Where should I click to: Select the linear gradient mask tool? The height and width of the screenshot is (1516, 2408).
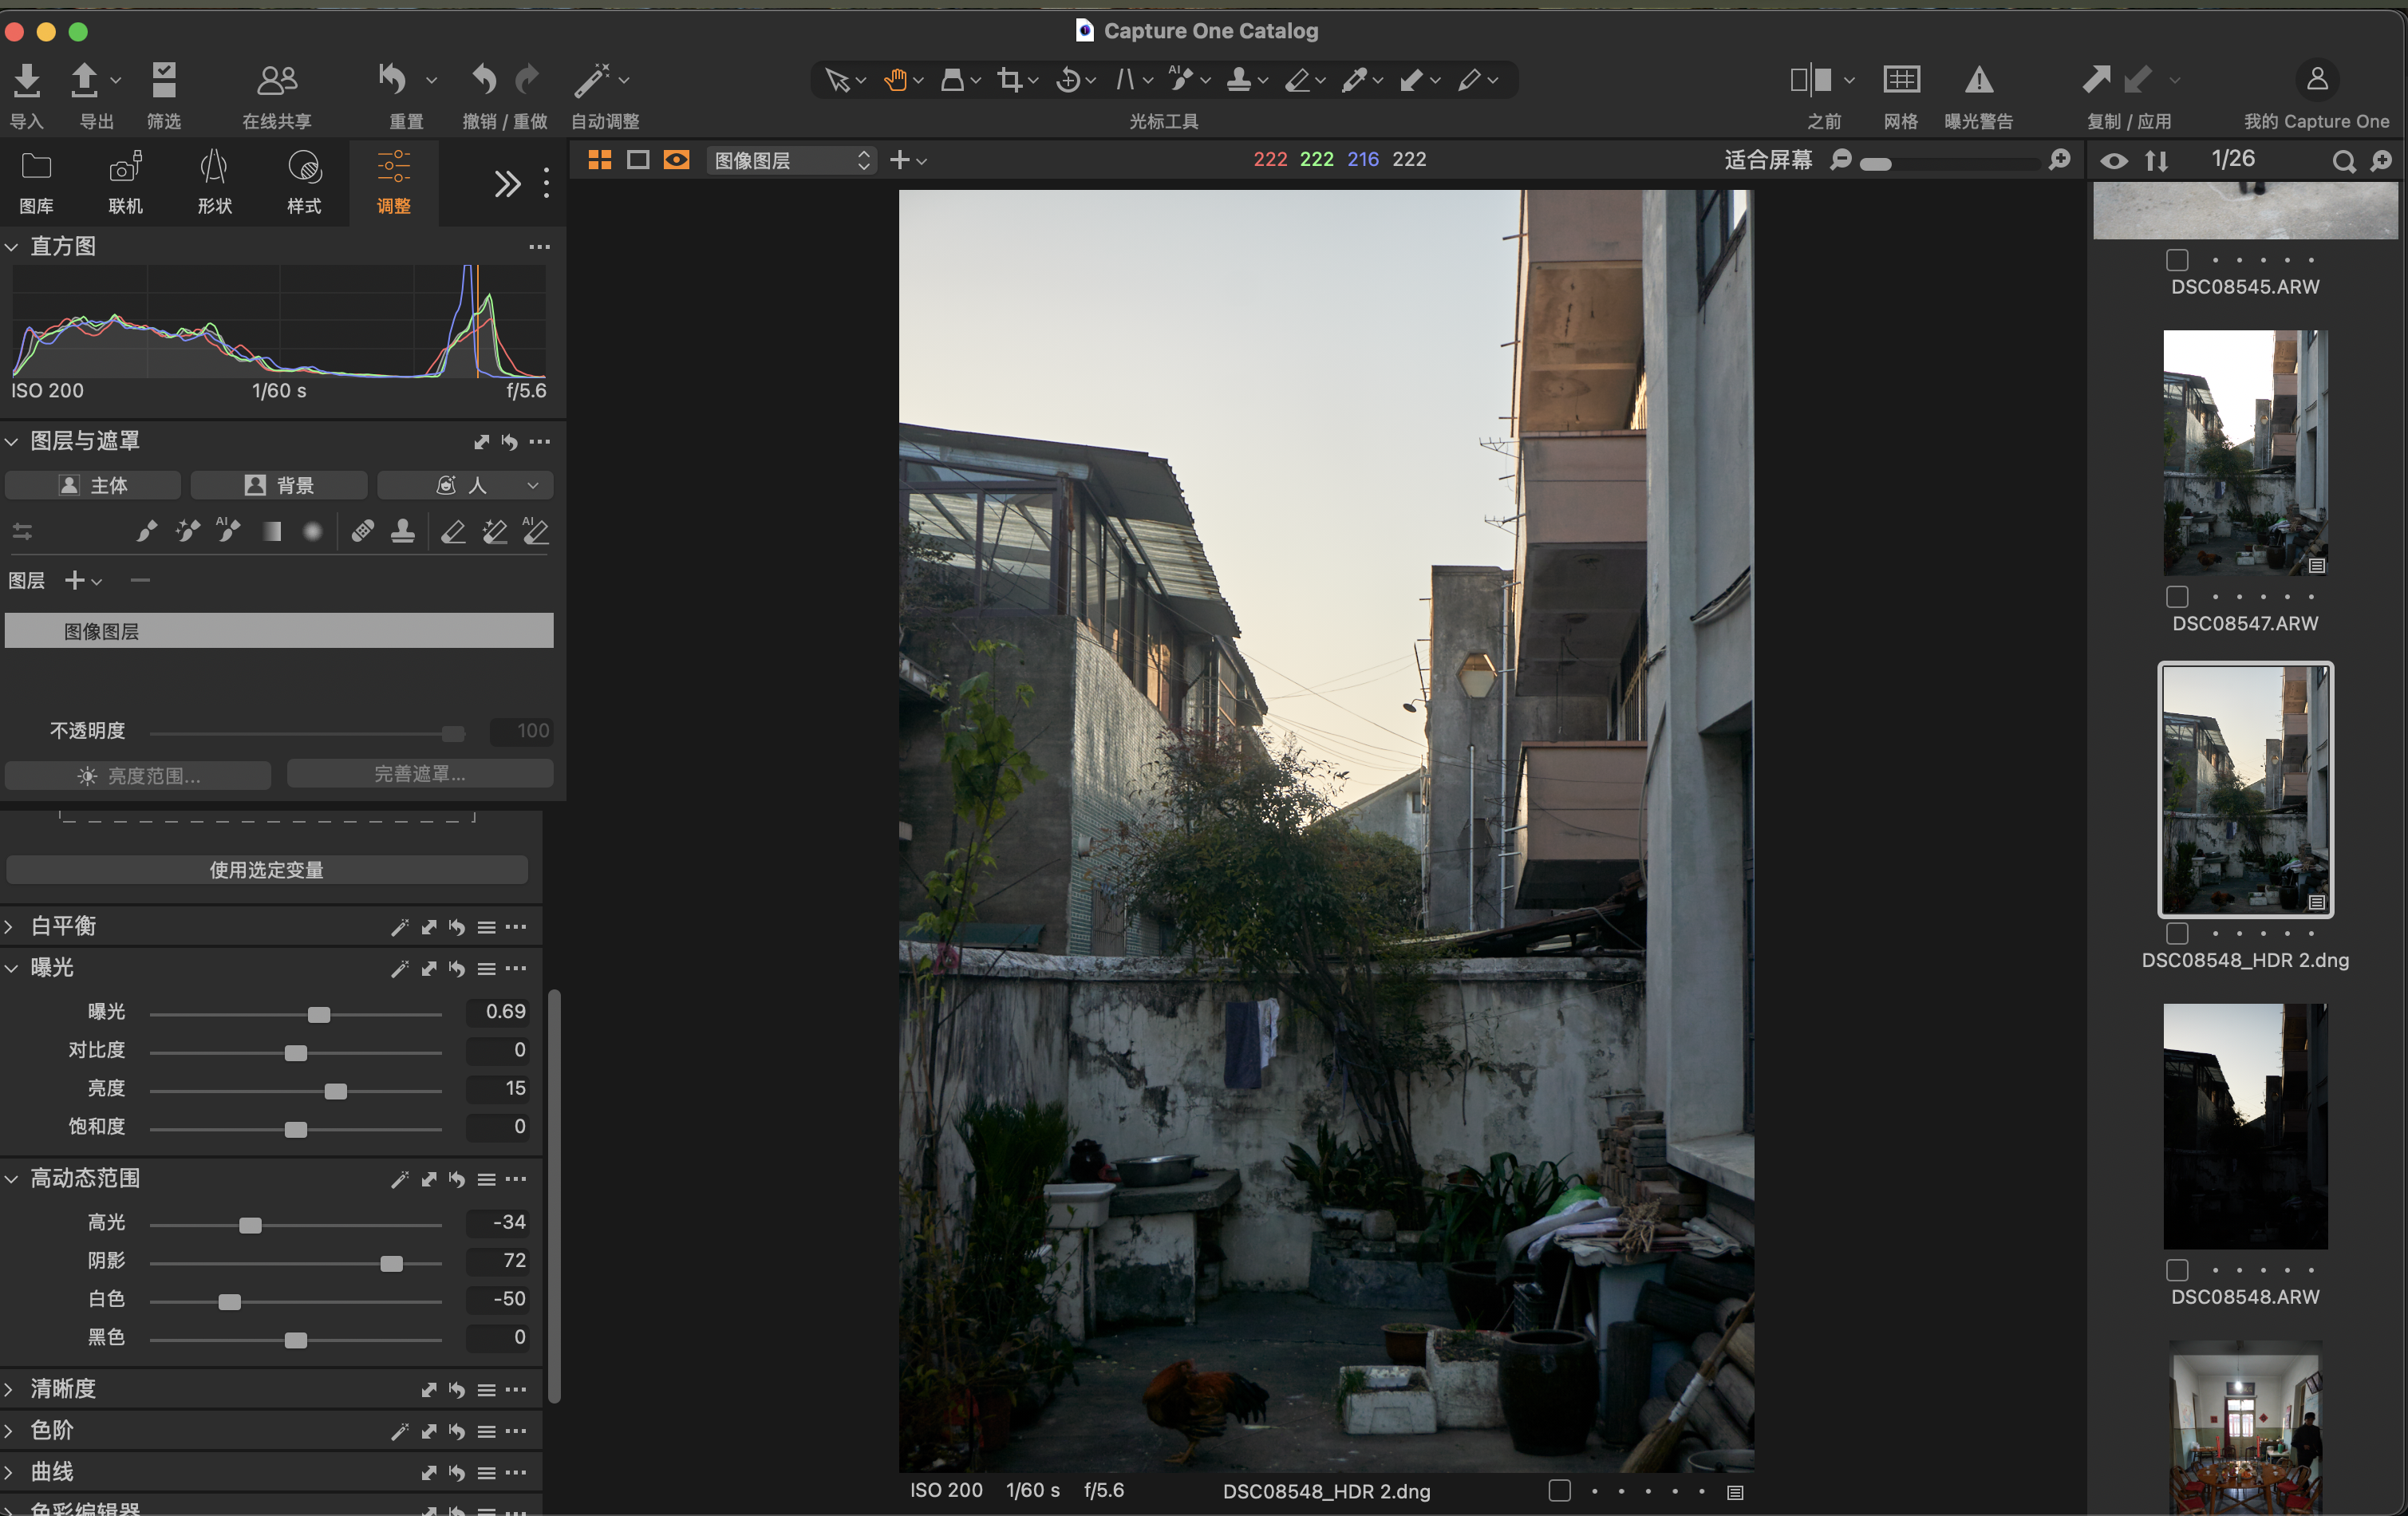click(x=271, y=531)
